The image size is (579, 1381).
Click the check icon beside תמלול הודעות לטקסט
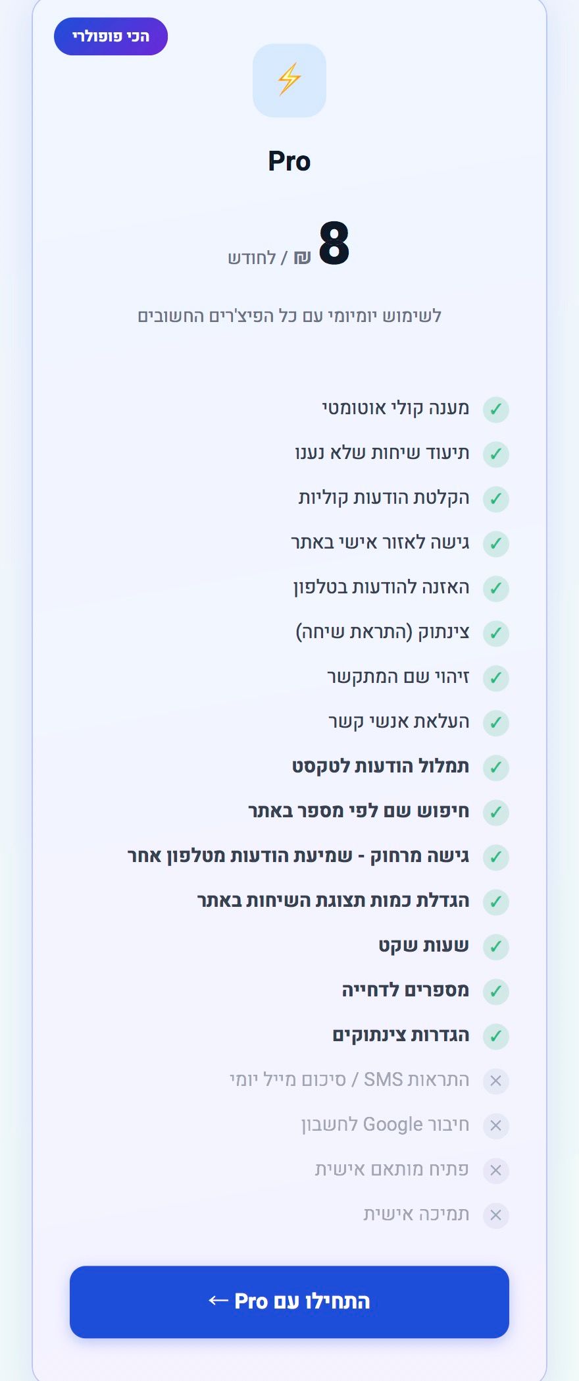(x=495, y=767)
